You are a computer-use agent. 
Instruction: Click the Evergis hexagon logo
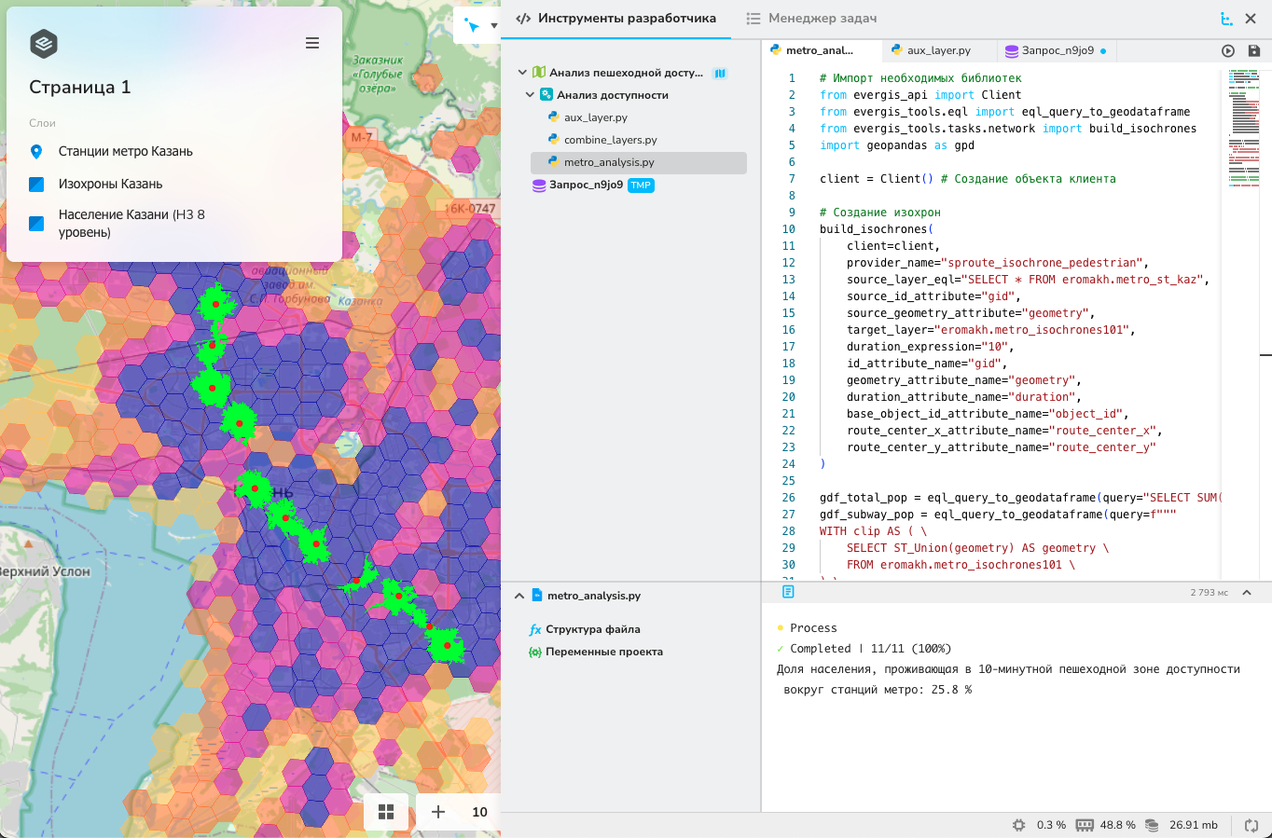(44, 44)
